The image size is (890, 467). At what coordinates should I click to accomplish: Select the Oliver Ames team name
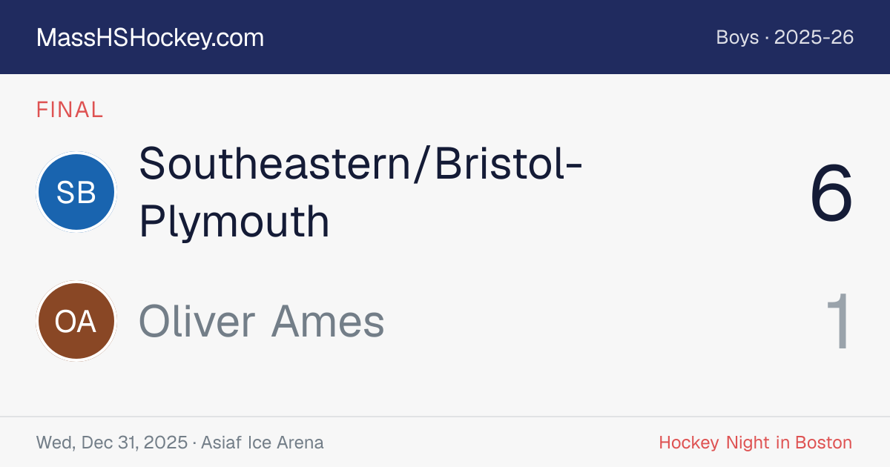[262, 321]
